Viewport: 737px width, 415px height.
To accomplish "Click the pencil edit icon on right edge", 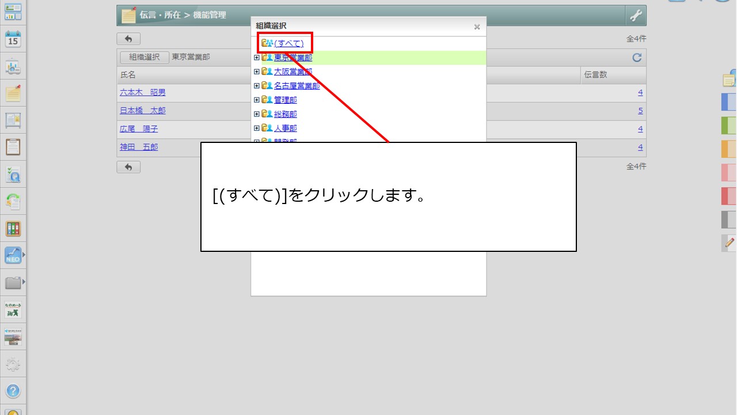I will coord(730,243).
